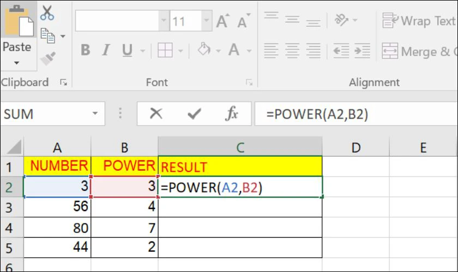The height and width of the screenshot is (272, 458).
Task: Click in the formula bar text
Action: pos(317,114)
